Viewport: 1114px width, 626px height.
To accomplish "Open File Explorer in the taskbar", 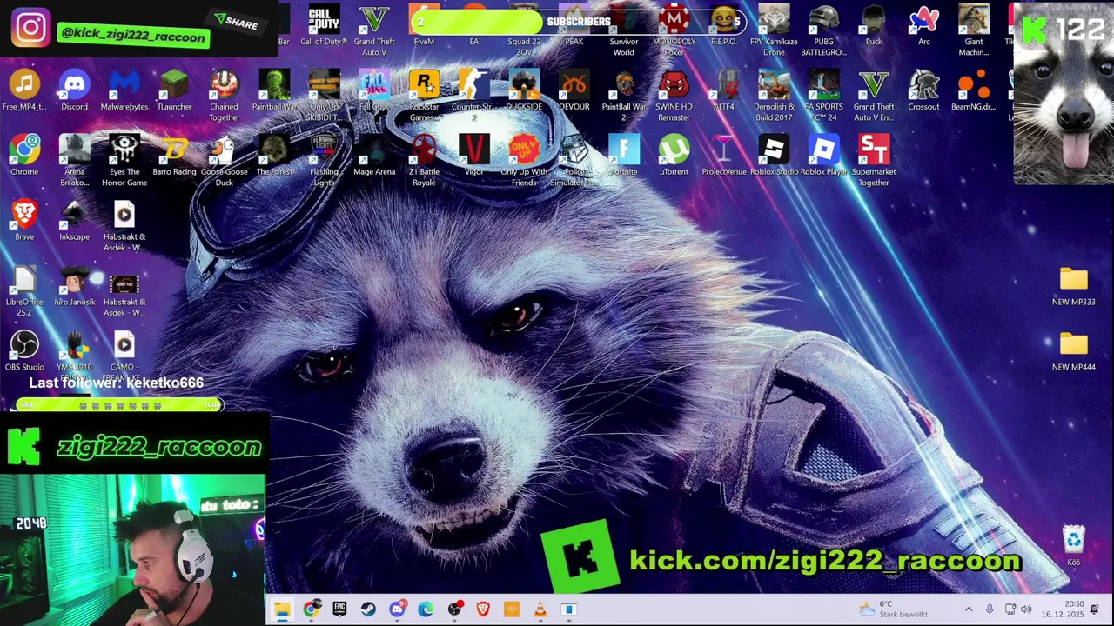I will click(x=282, y=609).
